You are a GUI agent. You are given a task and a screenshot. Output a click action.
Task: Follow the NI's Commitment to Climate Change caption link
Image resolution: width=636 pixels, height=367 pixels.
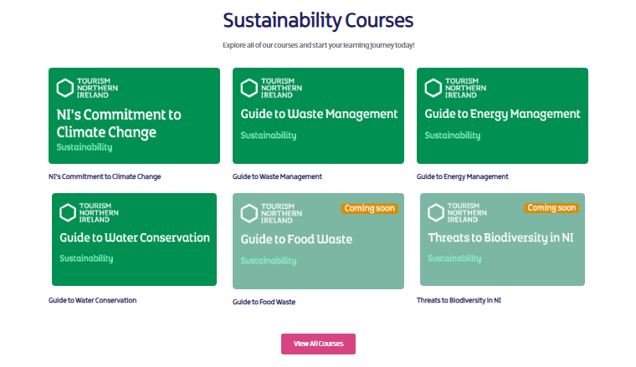pyautogui.click(x=105, y=176)
